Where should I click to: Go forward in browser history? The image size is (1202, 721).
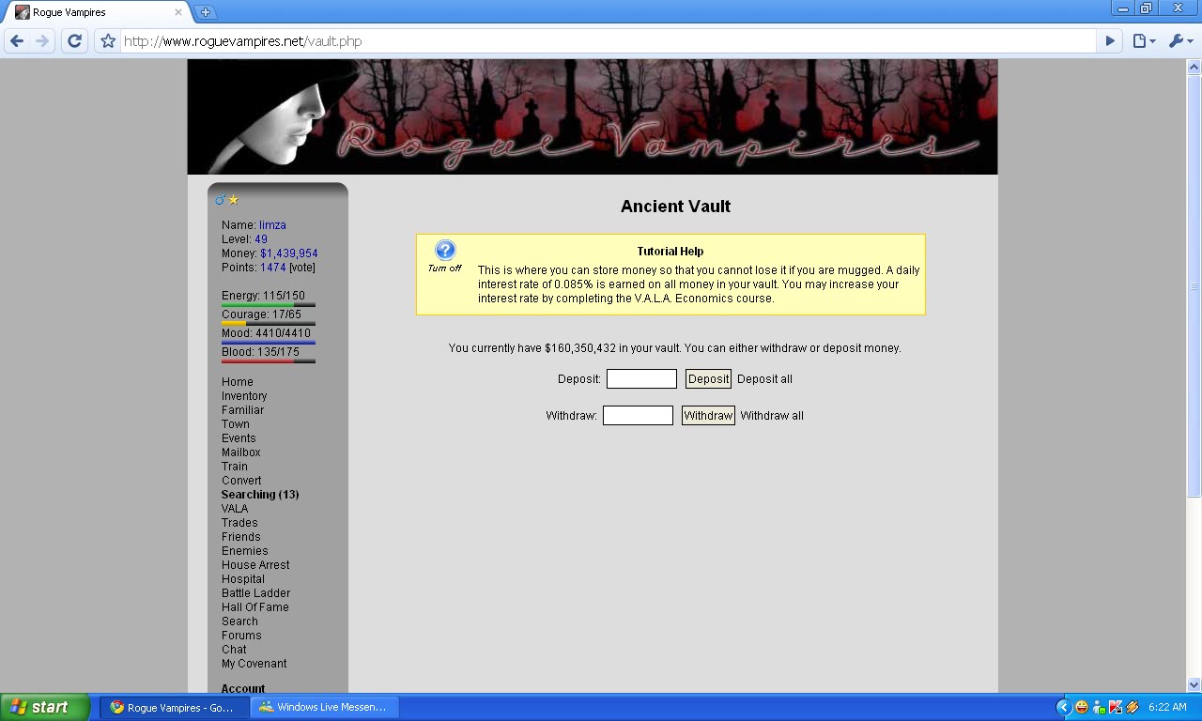point(42,41)
